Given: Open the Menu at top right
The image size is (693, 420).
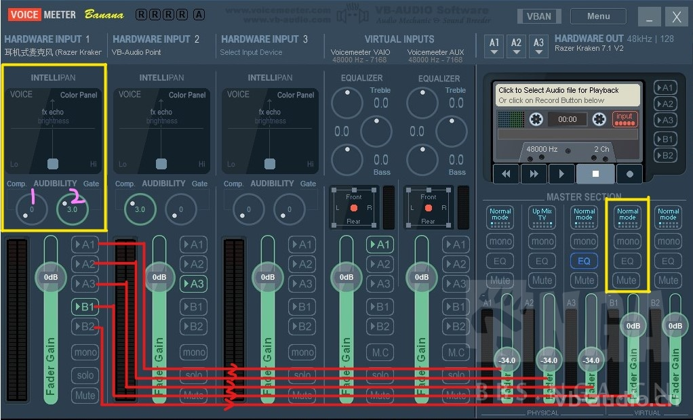Looking at the screenshot, I should (597, 16).
